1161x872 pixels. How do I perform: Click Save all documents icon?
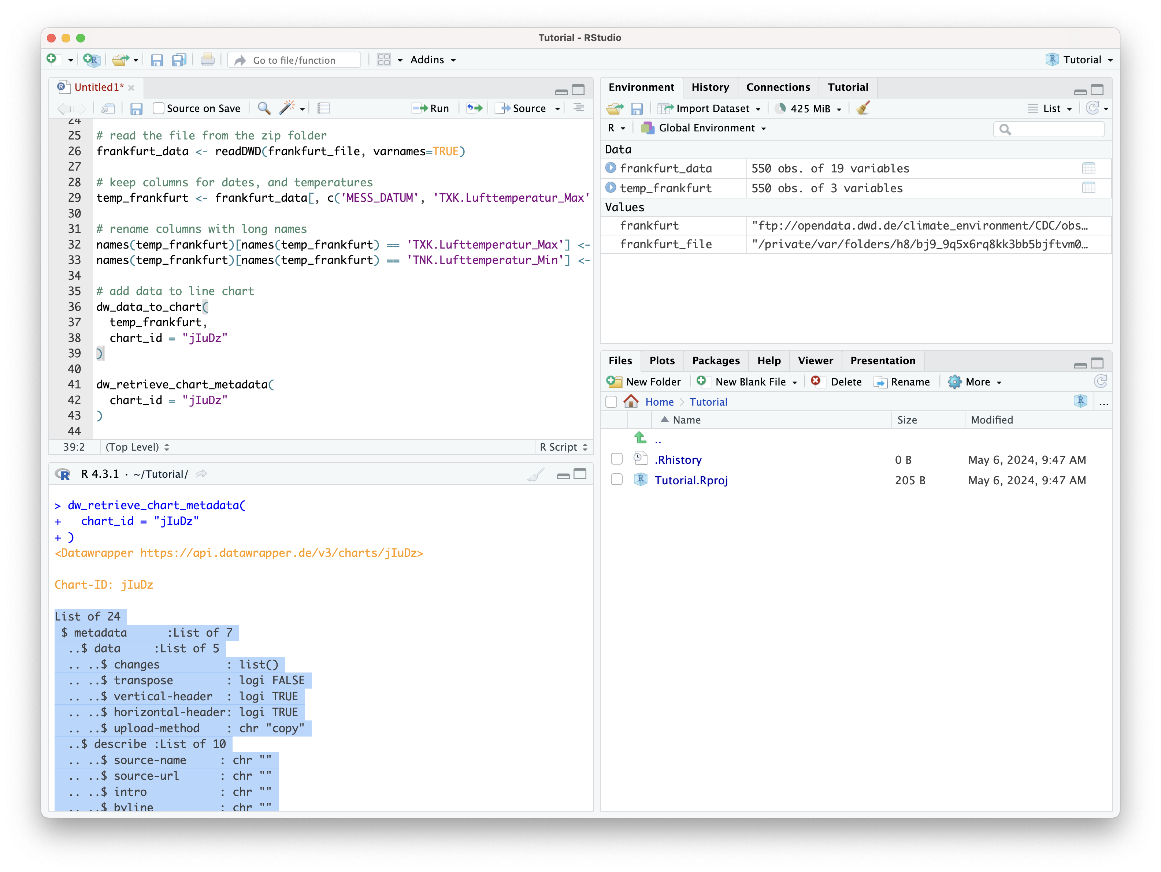click(179, 60)
